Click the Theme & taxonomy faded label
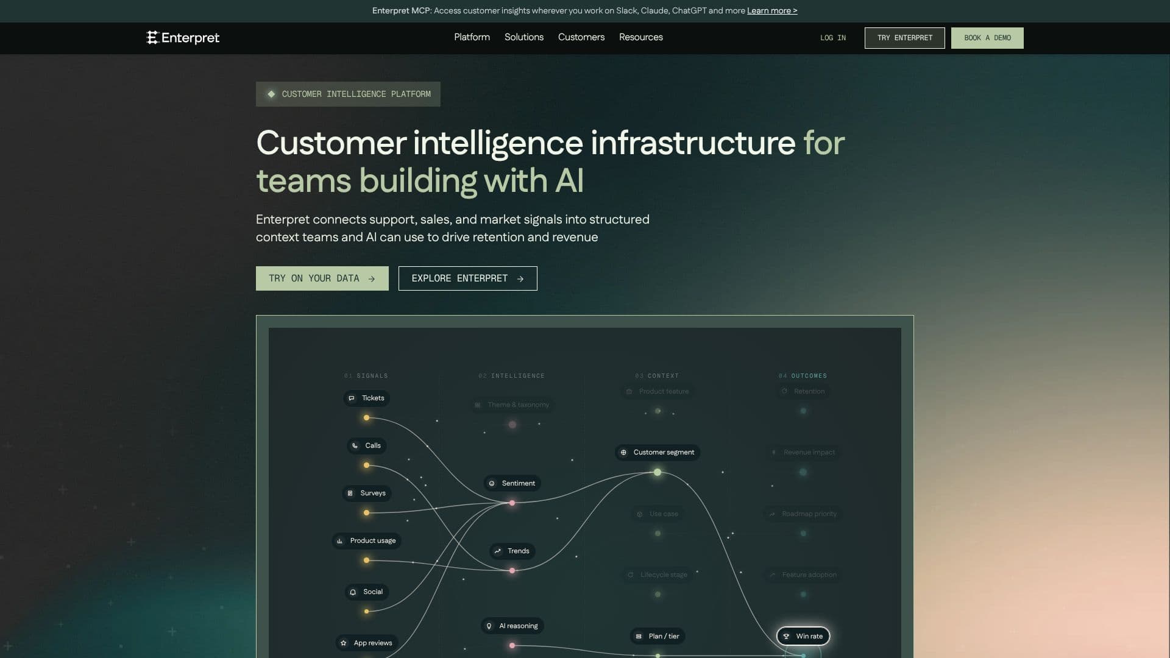This screenshot has height=658, width=1170. (x=518, y=405)
